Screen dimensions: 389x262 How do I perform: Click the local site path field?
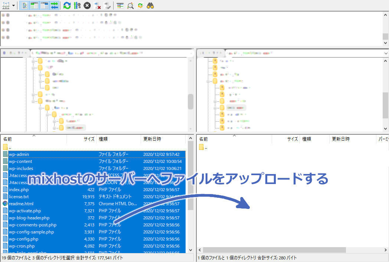tap(111, 53)
